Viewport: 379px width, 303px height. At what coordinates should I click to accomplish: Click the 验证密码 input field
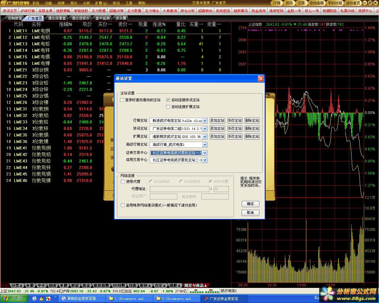(215, 196)
